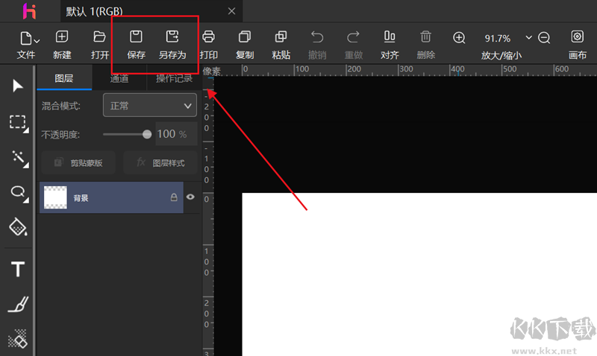The image size is (597, 356).
Task: Select the magic wand tool
Action: point(19,159)
